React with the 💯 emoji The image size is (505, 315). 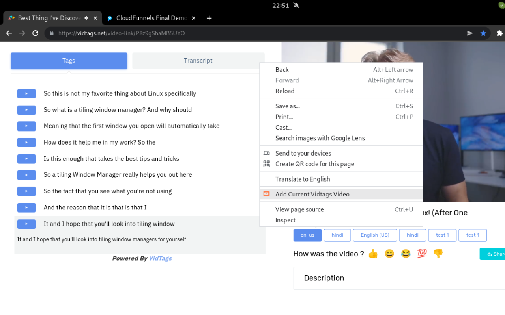[x=422, y=254]
